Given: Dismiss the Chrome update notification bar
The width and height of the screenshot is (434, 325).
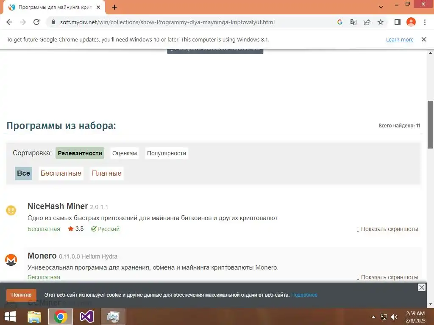Looking at the screenshot, I should click(424, 39).
